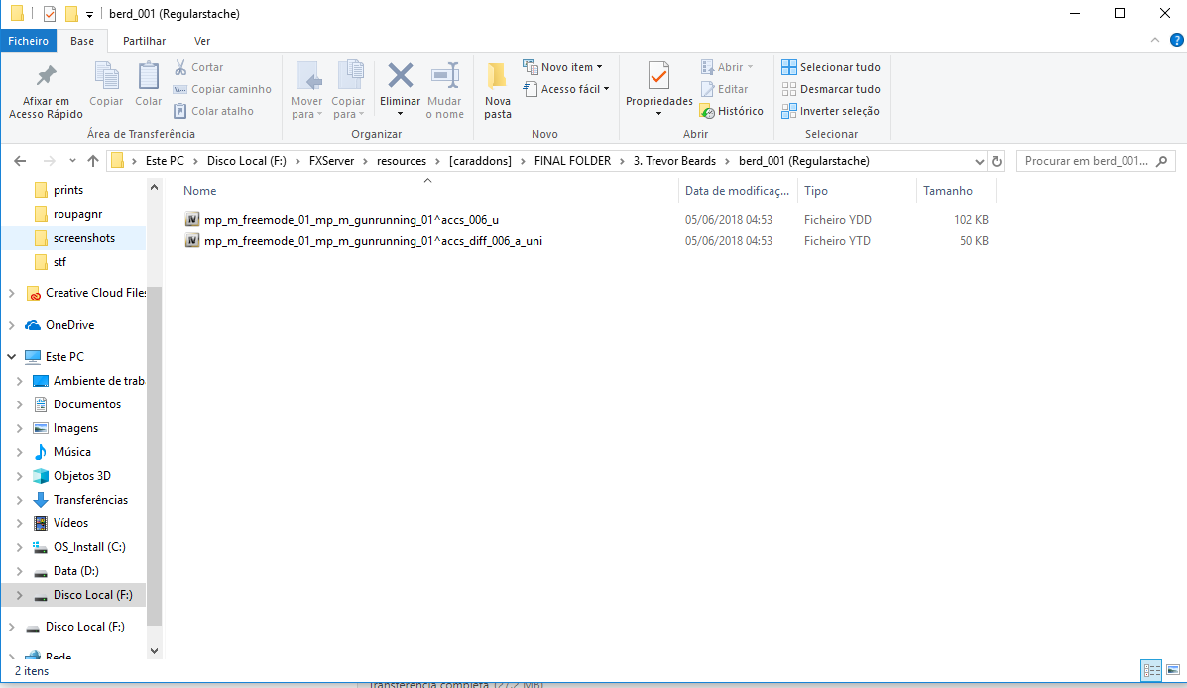Open the Mover para command
This screenshot has width=1187, height=688.
pyautogui.click(x=306, y=91)
